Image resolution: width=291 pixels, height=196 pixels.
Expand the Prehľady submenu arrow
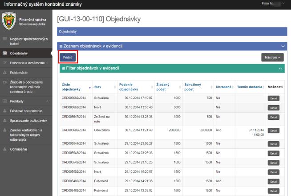[x=47, y=101]
